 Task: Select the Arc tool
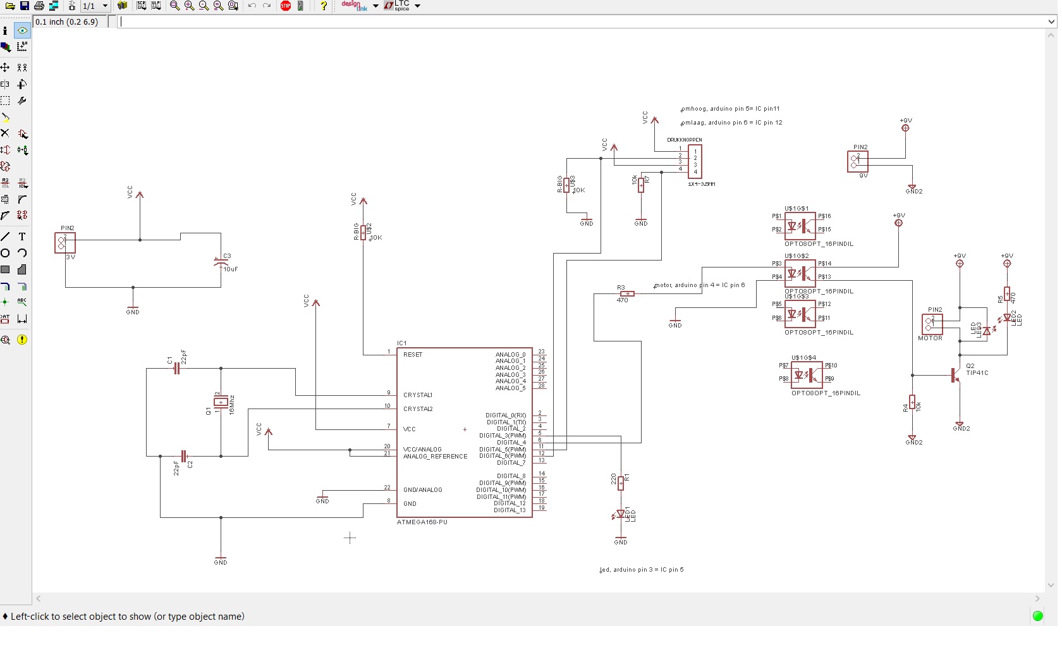(22, 253)
